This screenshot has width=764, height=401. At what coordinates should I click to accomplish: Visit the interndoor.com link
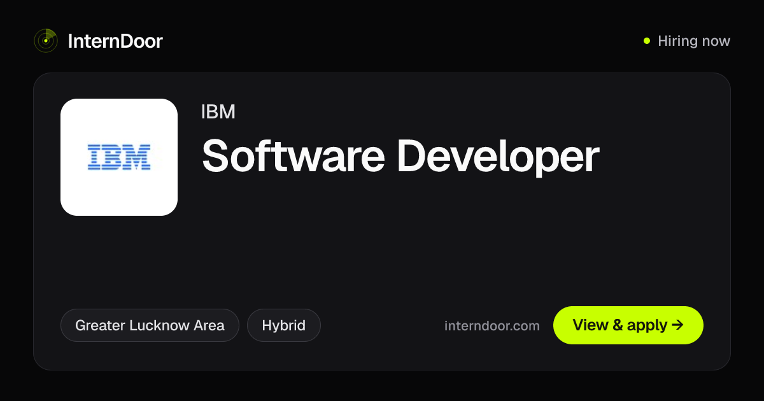coord(492,326)
